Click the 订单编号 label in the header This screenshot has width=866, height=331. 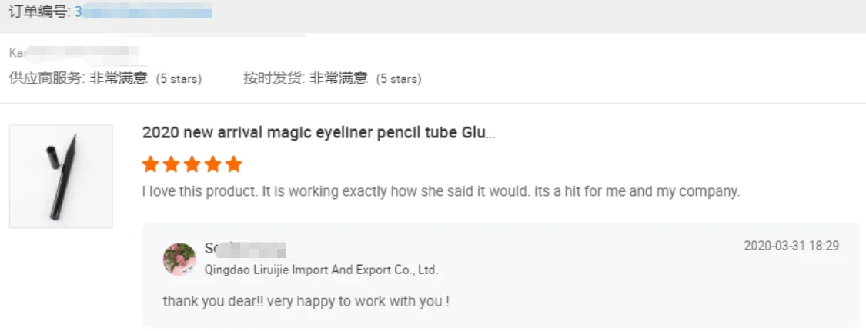tap(38, 12)
